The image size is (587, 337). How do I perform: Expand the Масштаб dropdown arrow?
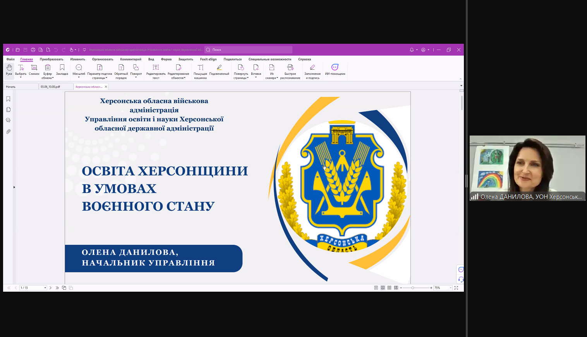79,77
